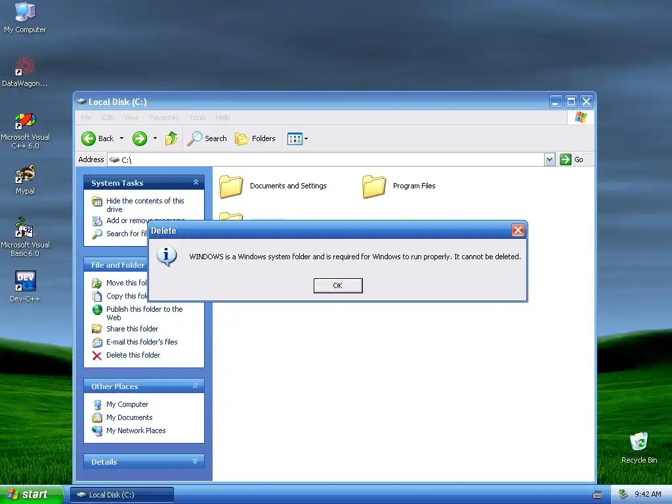Select the Program Files folder
Viewport: 672px width, 504px height.
coord(399,186)
